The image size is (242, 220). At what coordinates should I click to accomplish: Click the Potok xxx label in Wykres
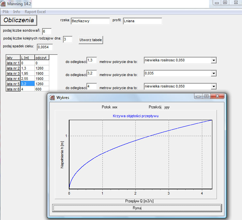click(x=110, y=107)
